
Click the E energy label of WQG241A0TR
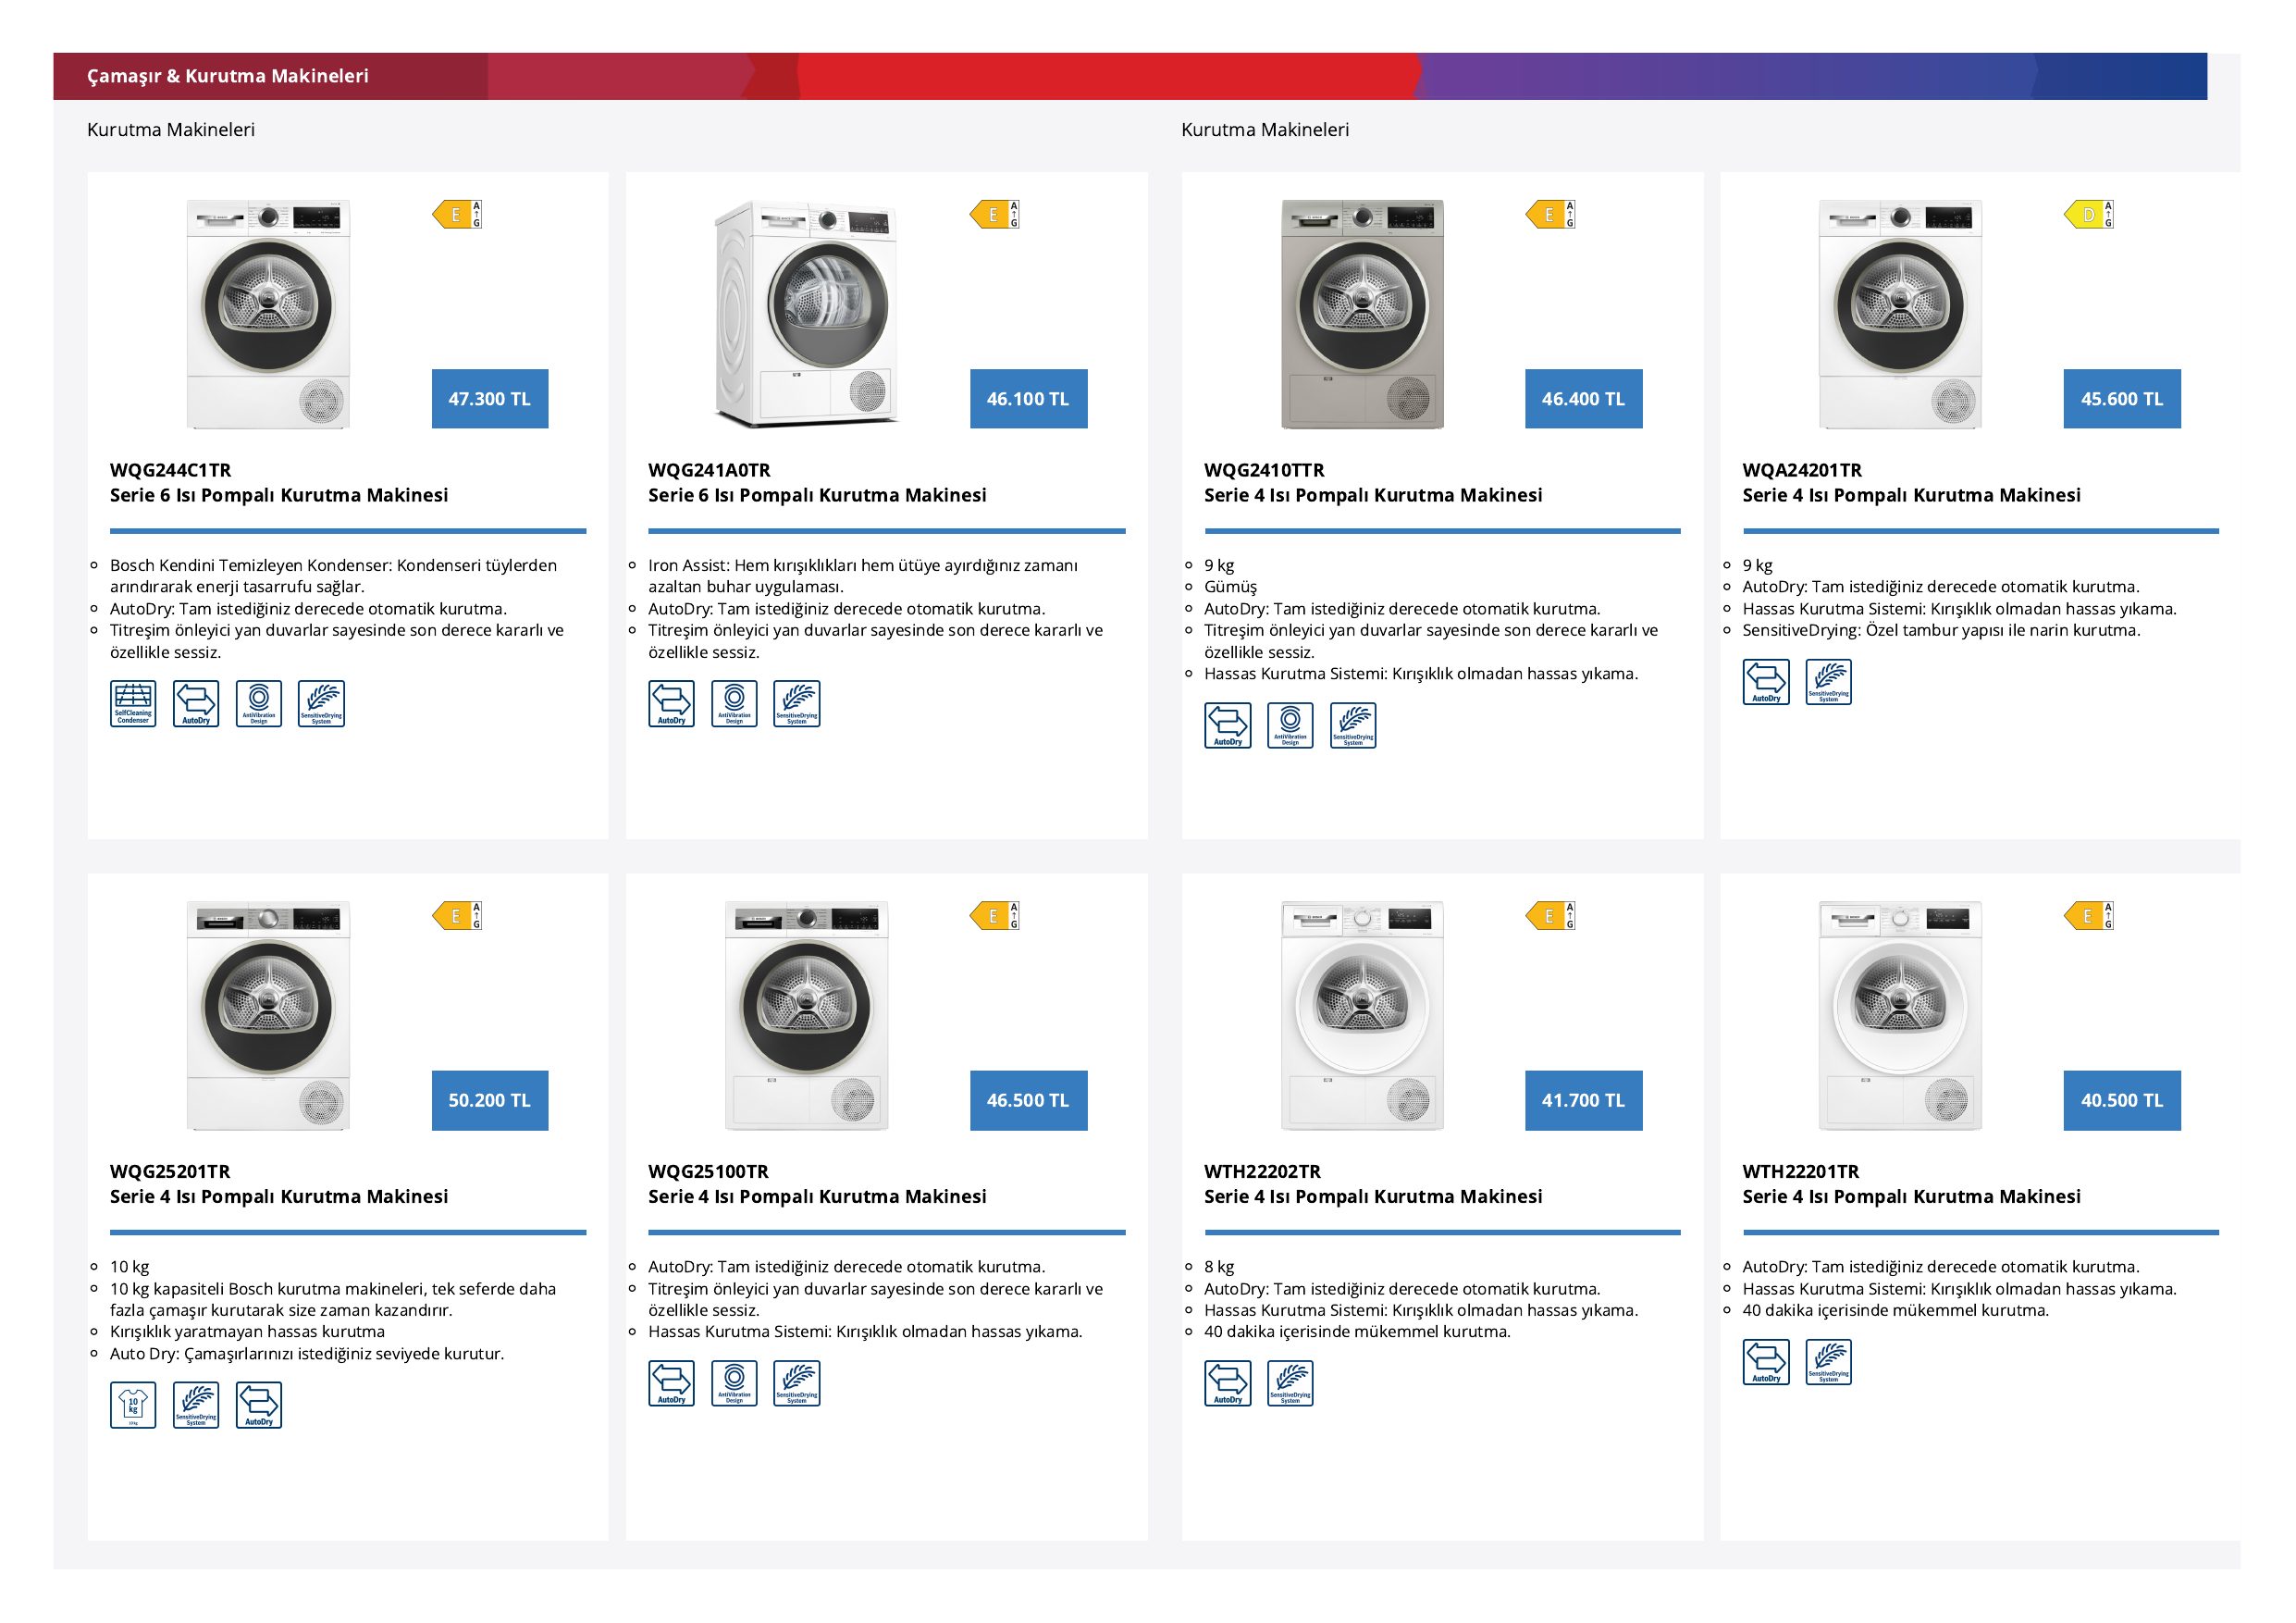pyautogui.click(x=995, y=214)
